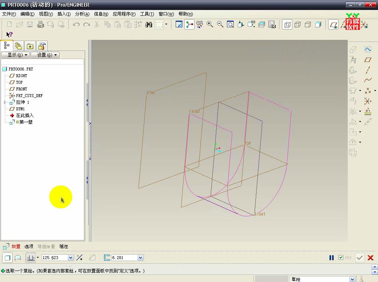
Task: Open the 编辑(E) menu
Action: (27, 14)
